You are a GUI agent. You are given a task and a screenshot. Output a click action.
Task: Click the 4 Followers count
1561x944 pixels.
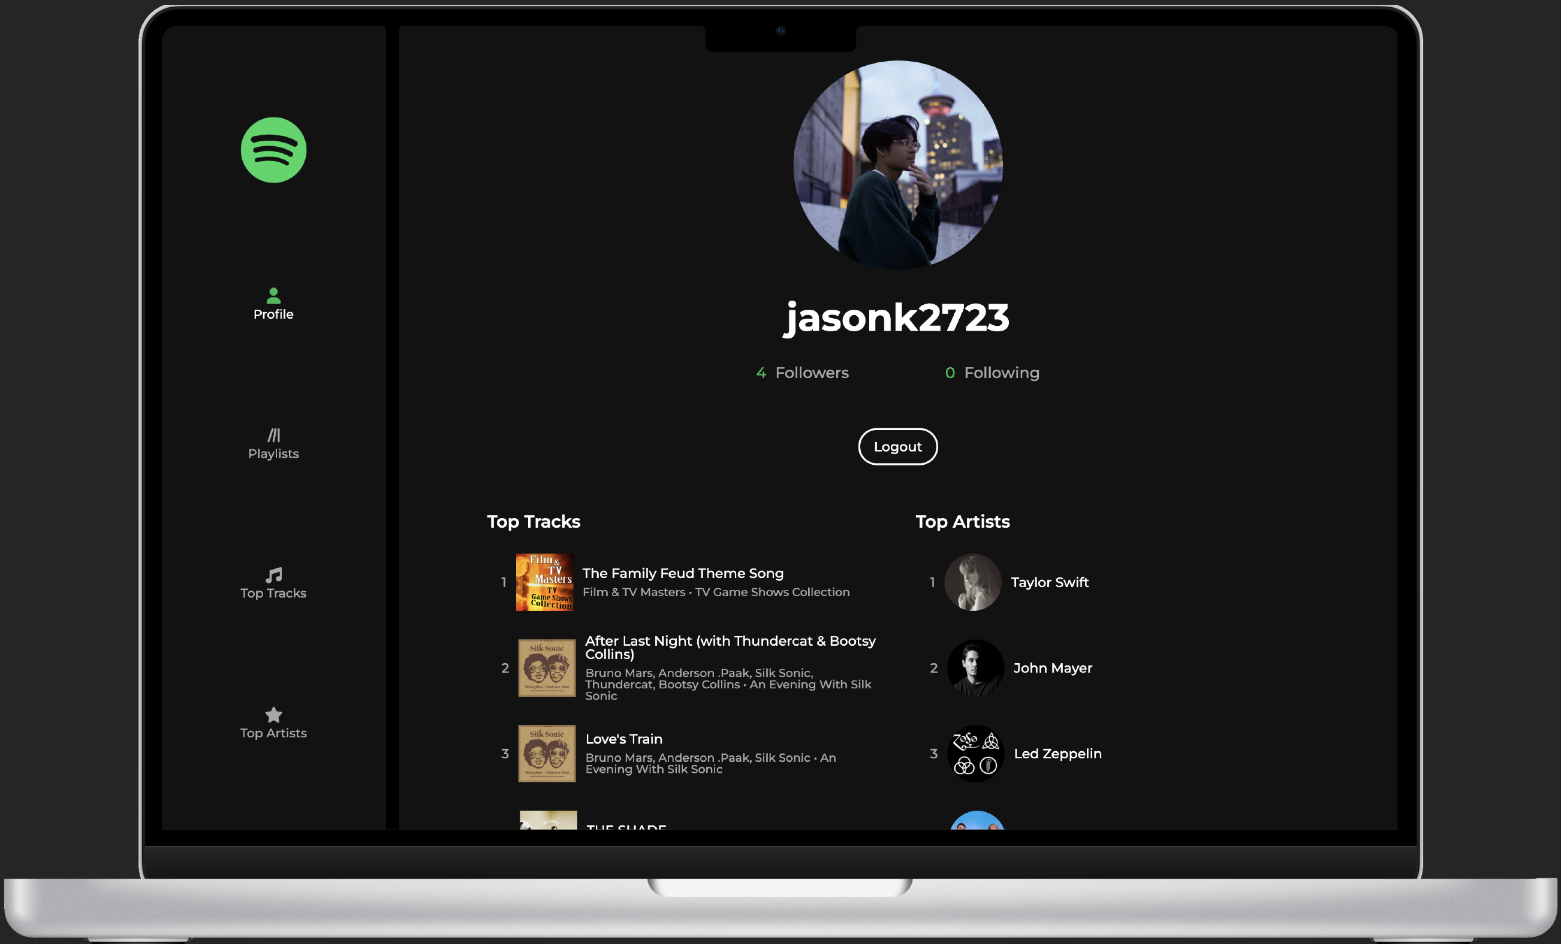click(802, 373)
